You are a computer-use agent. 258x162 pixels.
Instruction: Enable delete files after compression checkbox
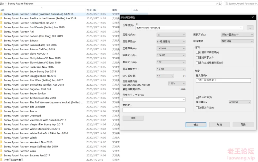coord(197,63)
